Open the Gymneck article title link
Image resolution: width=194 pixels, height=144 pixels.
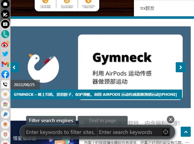click(x=95, y=94)
